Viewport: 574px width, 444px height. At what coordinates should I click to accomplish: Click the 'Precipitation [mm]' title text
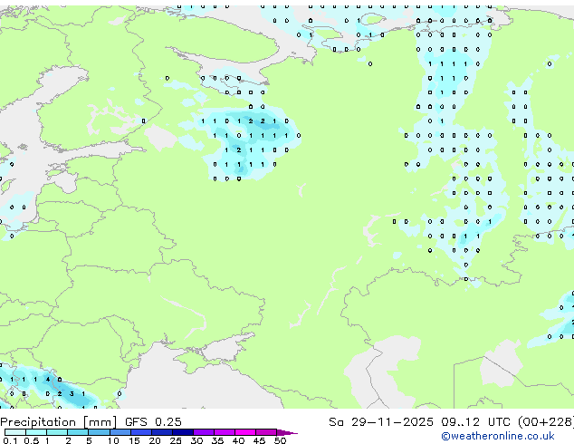pos(59,422)
